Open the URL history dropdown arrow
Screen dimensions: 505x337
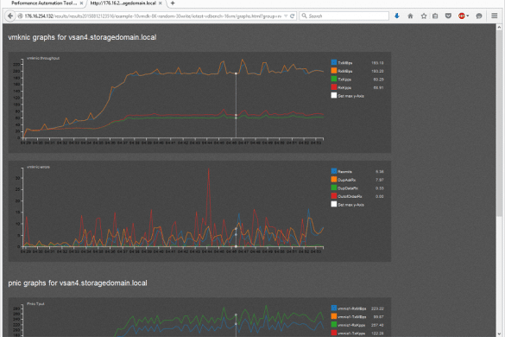click(286, 16)
